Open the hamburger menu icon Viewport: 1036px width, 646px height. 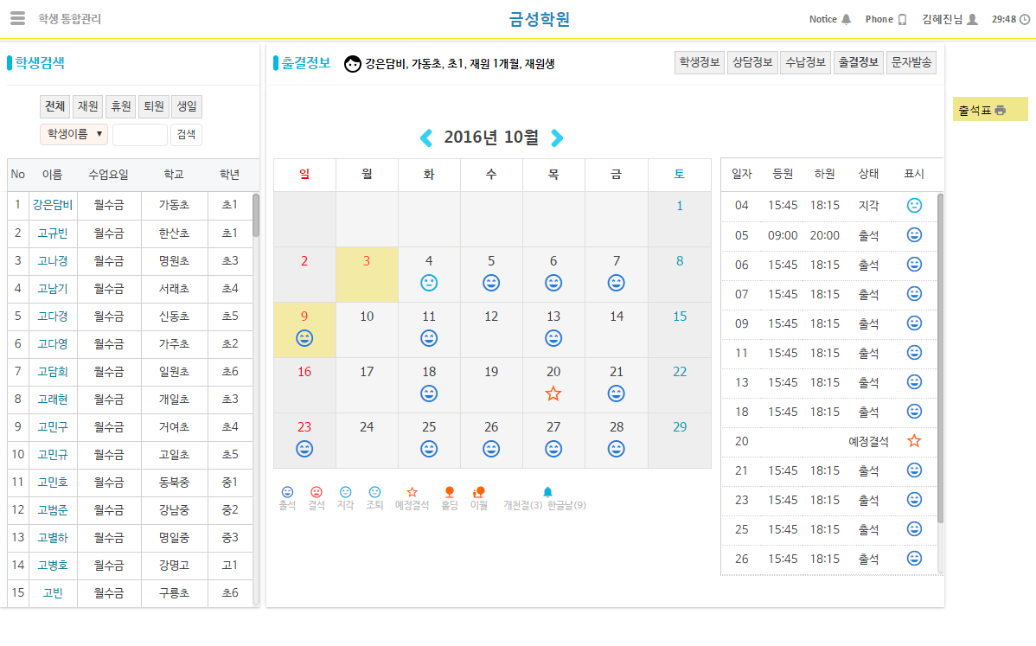click(18, 18)
